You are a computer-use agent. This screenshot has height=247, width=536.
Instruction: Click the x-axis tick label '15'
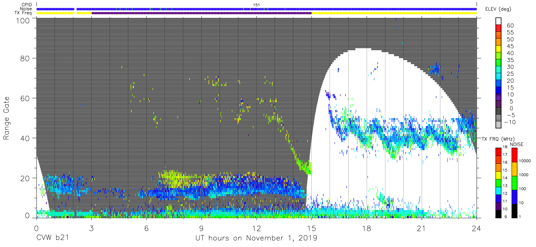coord(312,228)
